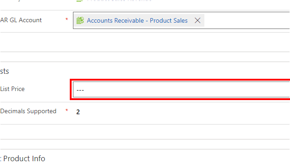Click the cut-off green icon at top edge
Viewport: 290px width, 163px height.
click(x=80, y=1)
